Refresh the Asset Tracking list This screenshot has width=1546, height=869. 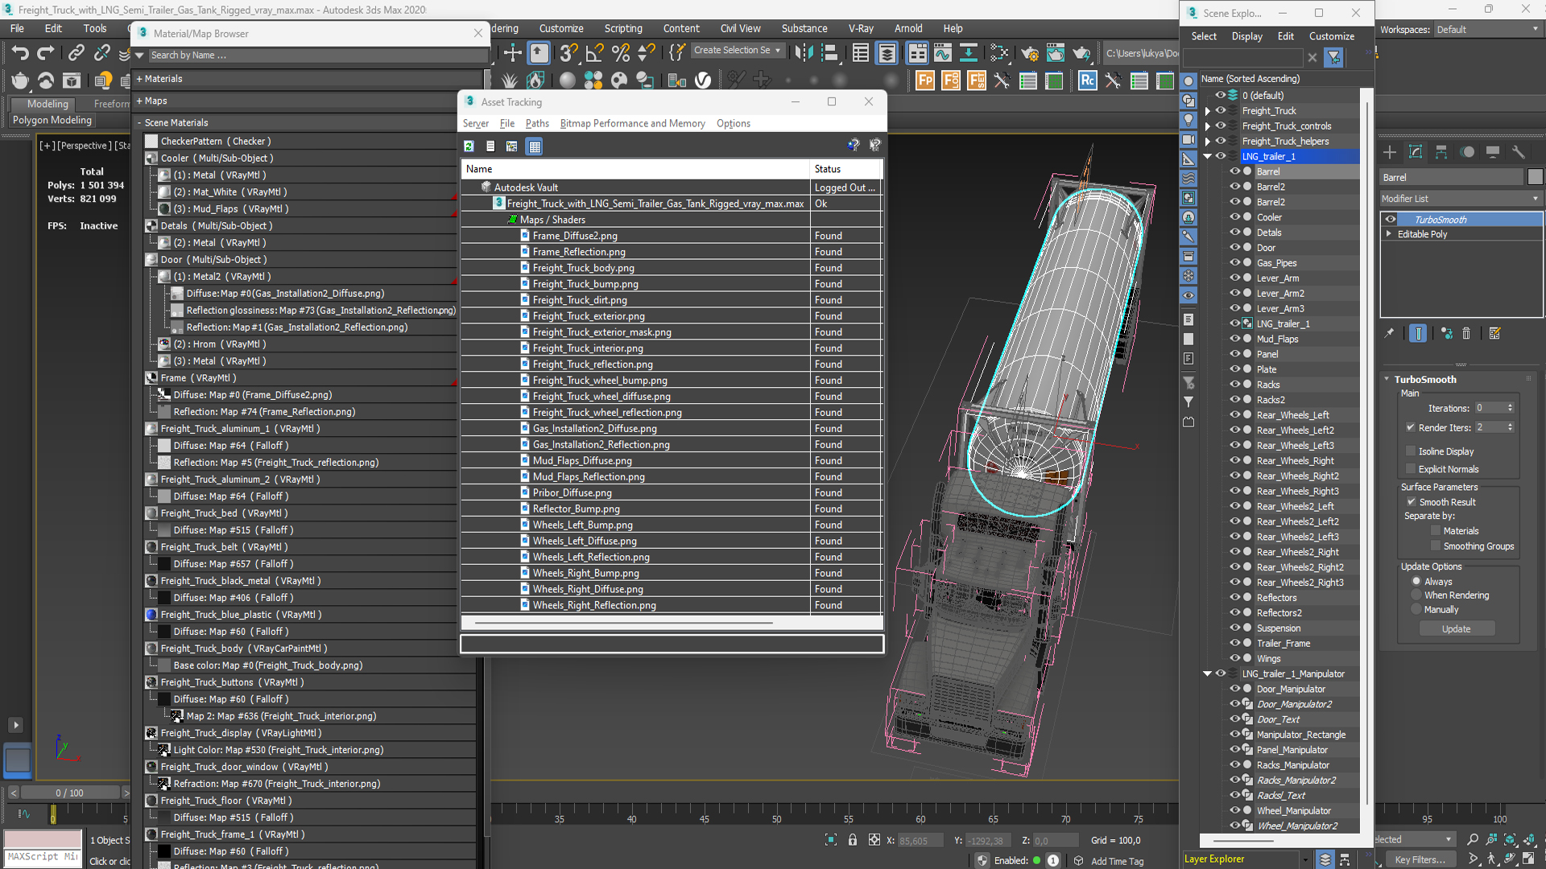tap(469, 146)
